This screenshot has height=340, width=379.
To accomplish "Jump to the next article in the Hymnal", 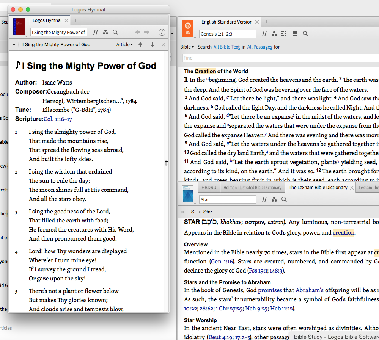I will pyautogui.click(x=152, y=45).
